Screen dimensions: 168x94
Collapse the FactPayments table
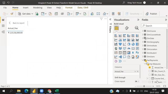pos(143,60)
